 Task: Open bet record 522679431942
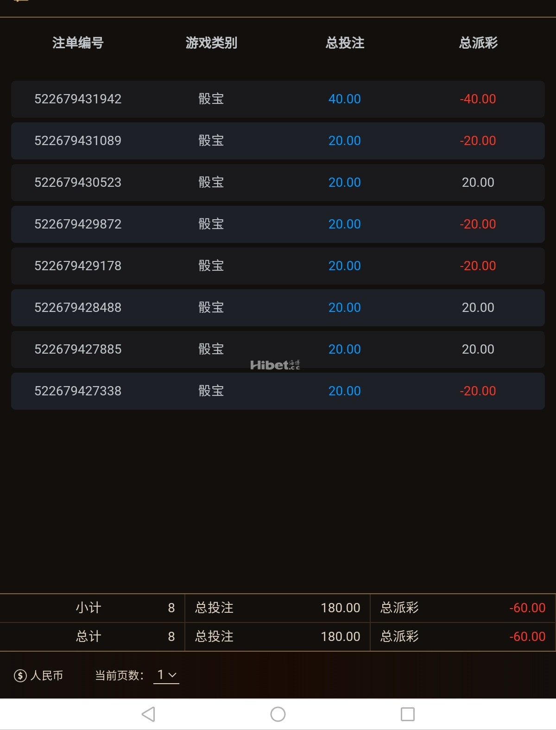pyautogui.click(x=78, y=99)
